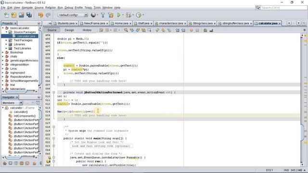Click the Open Project toolbar icon
Viewport: 308px width, 173px height.
click(x=21, y=15)
